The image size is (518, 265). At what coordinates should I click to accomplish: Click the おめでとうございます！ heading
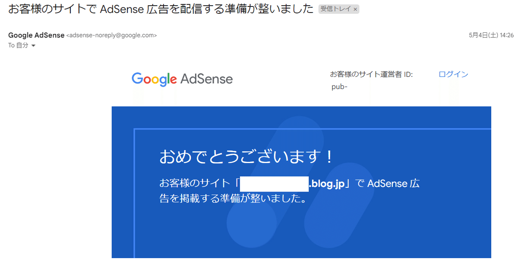pyautogui.click(x=247, y=157)
